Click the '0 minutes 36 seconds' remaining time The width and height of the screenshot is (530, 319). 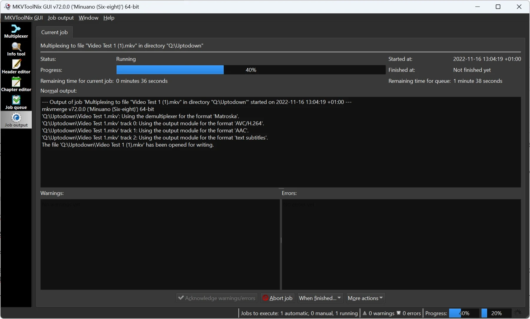(x=142, y=81)
